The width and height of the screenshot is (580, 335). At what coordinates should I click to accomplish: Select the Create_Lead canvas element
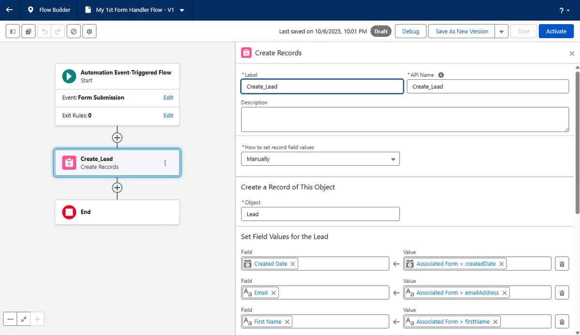(117, 163)
